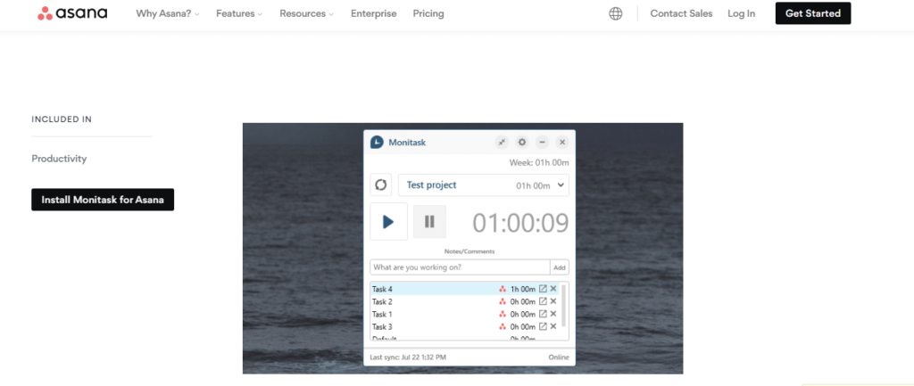Screen dimensions: 914x386
Task: Start the timer with the play button
Action: 388,221
